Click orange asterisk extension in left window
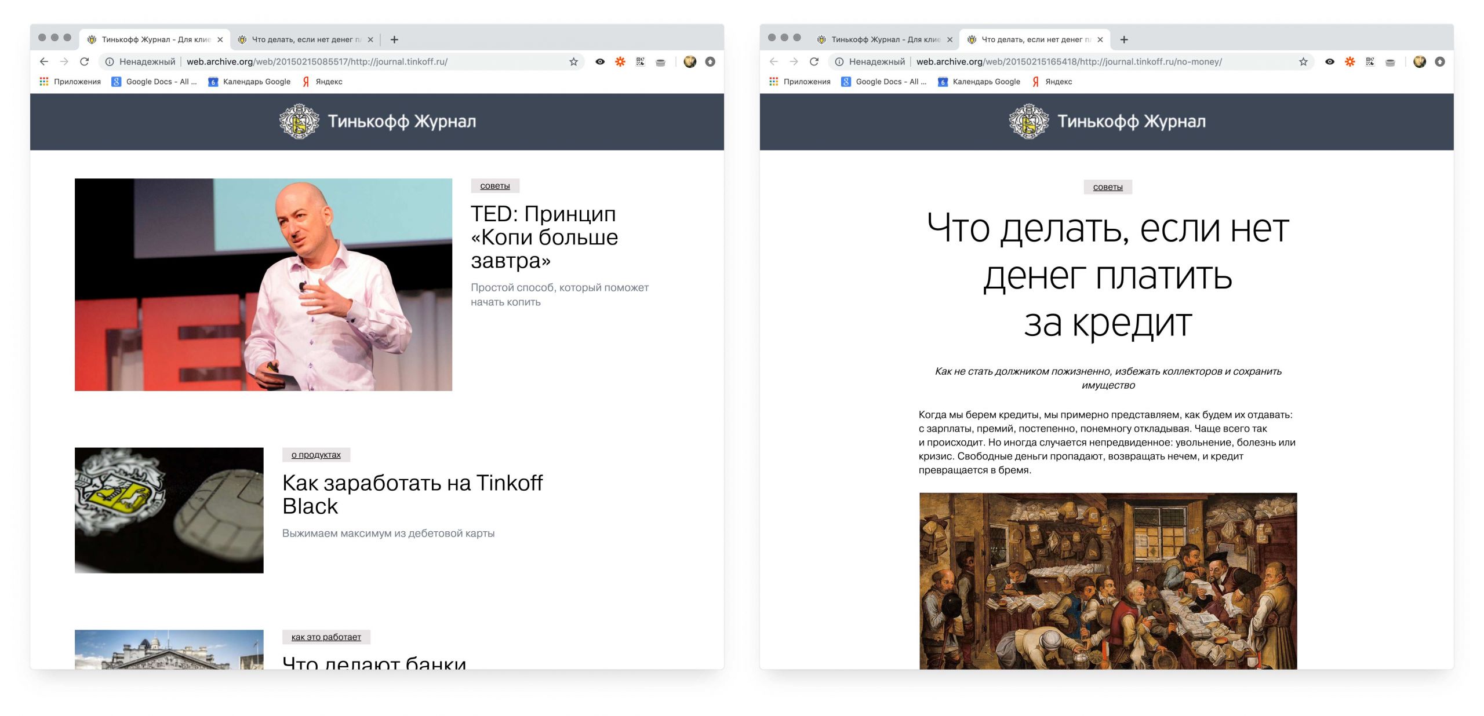 pyautogui.click(x=620, y=61)
